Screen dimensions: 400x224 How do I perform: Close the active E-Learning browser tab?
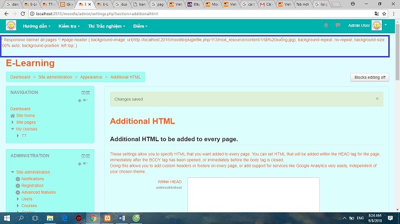coord(90,4)
